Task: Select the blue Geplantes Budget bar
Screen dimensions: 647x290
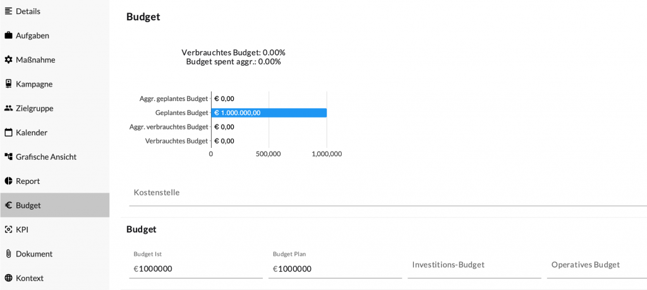Action: click(269, 112)
